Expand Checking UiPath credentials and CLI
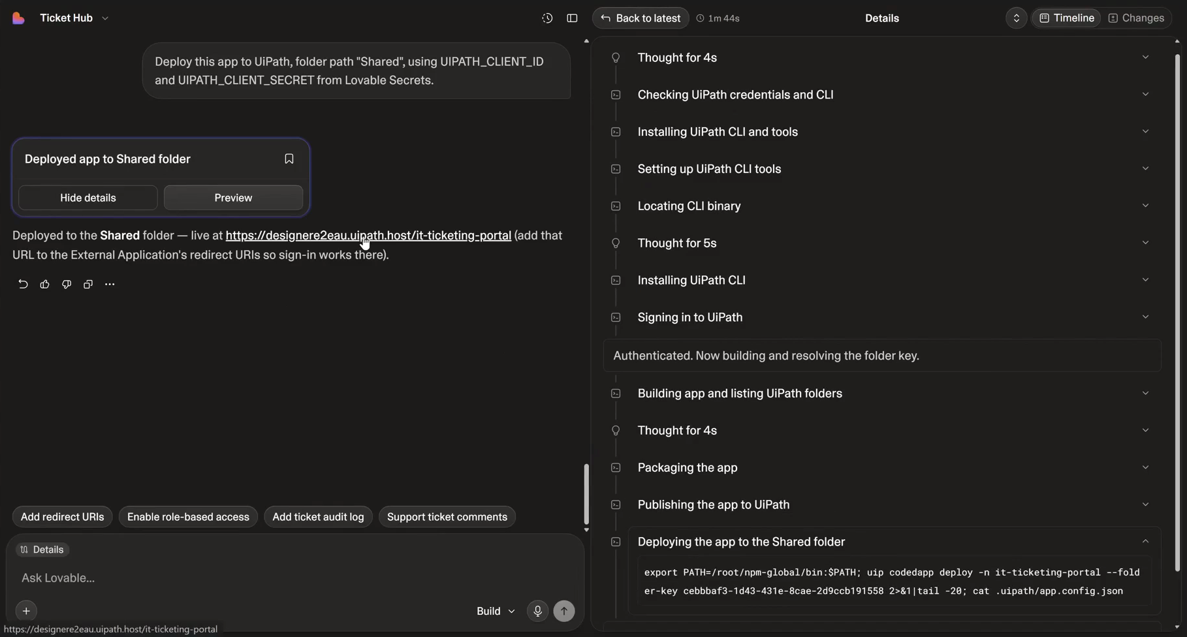The width and height of the screenshot is (1187, 637). tap(1145, 95)
